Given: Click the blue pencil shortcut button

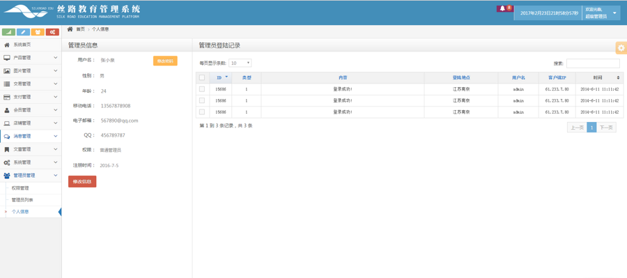Looking at the screenshot, I should (x=23, y=32).
